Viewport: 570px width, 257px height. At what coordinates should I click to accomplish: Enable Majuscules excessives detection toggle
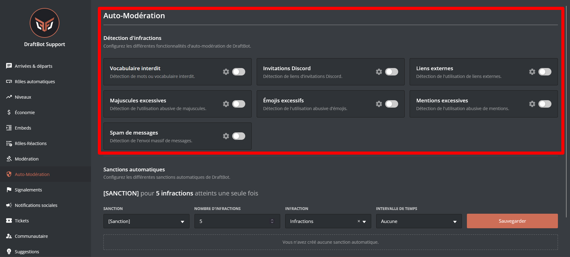click(239, 104)
